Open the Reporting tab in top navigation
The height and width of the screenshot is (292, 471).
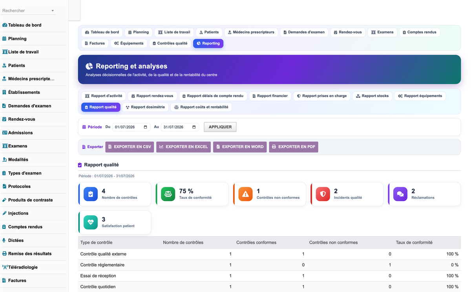tap(208, 43)
